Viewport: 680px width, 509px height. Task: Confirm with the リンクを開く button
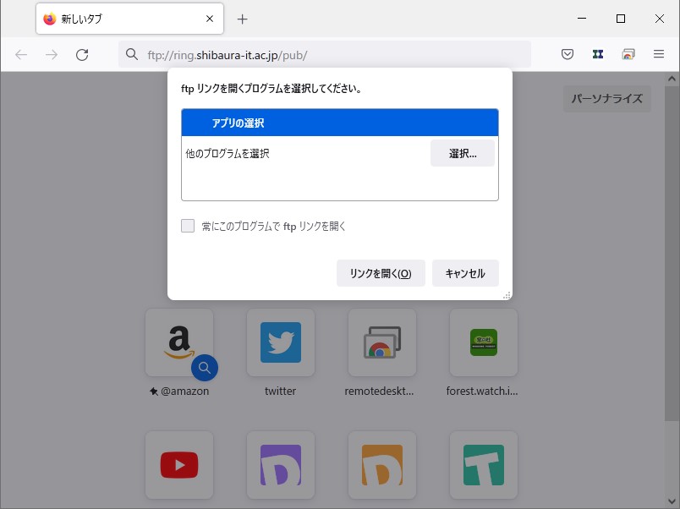381,272
